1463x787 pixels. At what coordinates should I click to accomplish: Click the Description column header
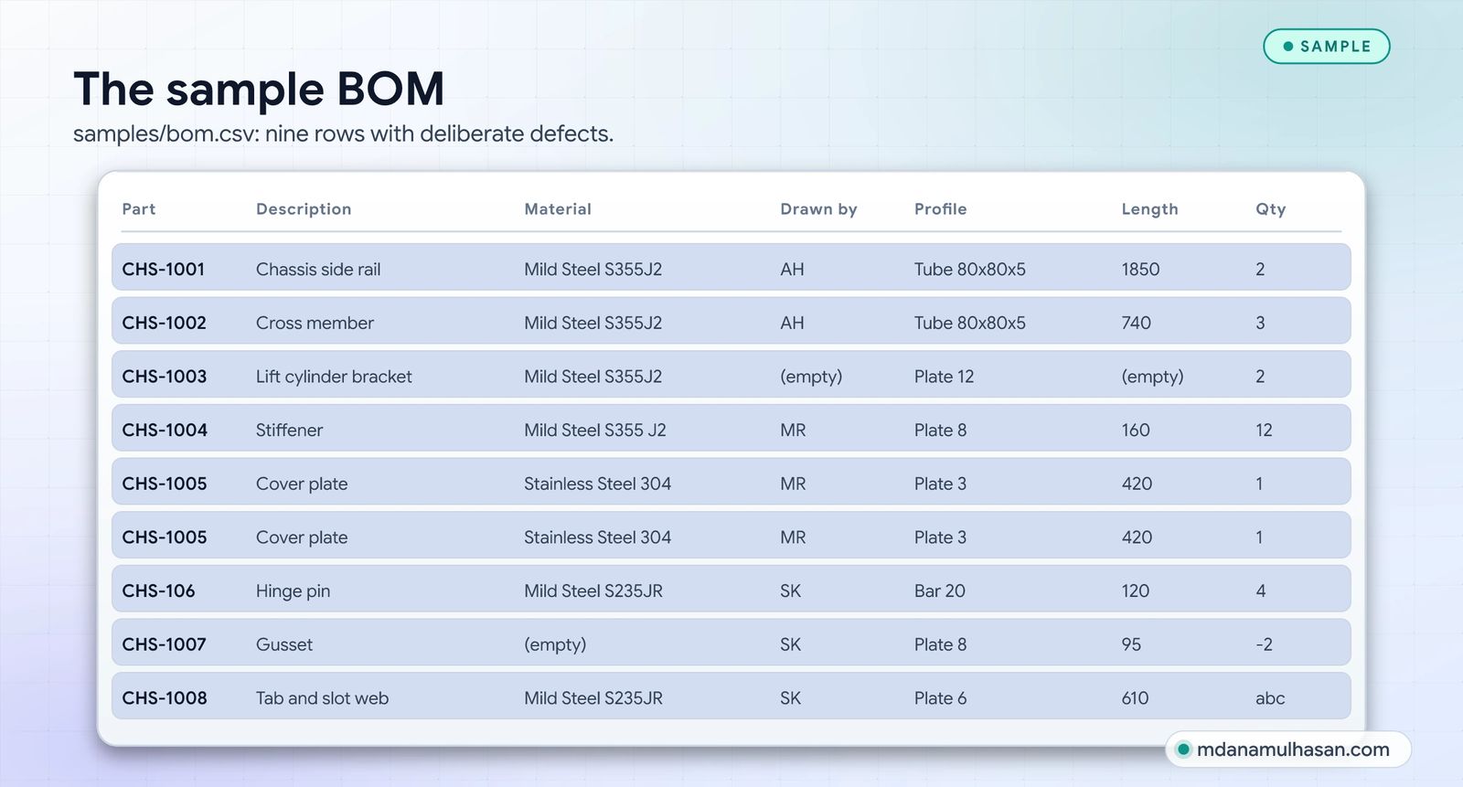(x=304, y=209)
